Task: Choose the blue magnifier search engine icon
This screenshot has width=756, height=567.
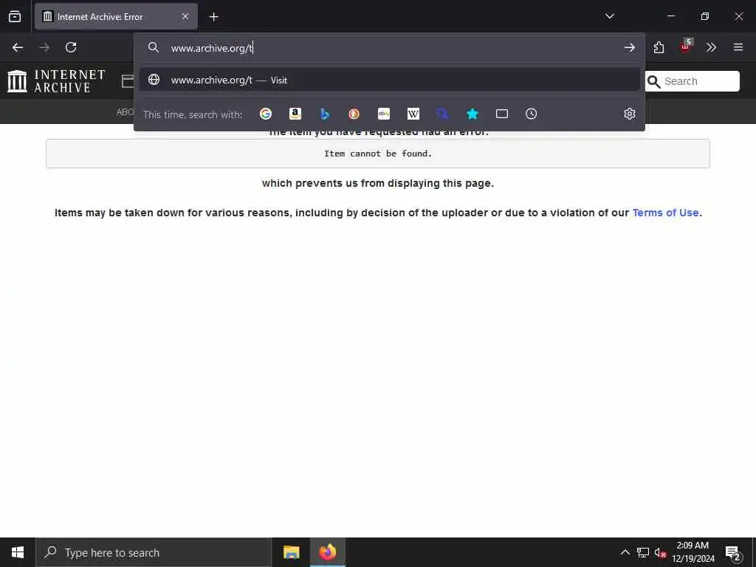Action: click(x=443, y=114)
